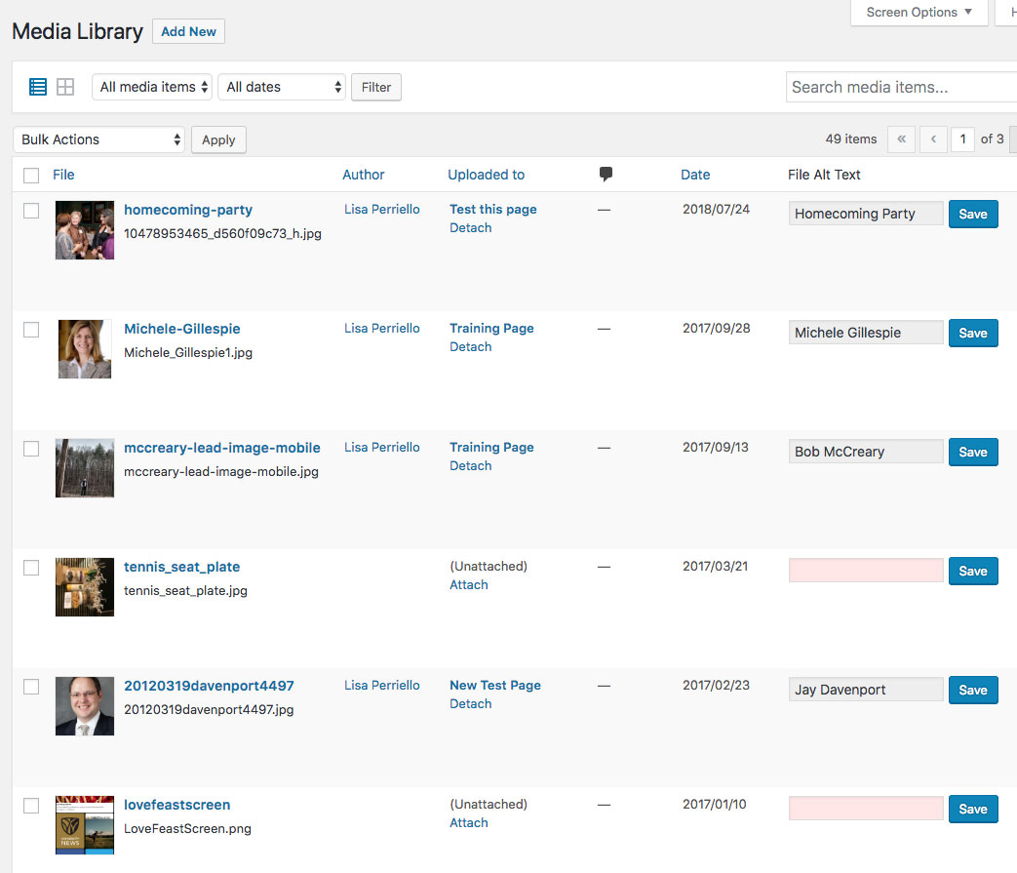Click the mccreary forest thumbnail
Image resolution: width=1017 pixels, height=873 pixels.
(85, 468)
